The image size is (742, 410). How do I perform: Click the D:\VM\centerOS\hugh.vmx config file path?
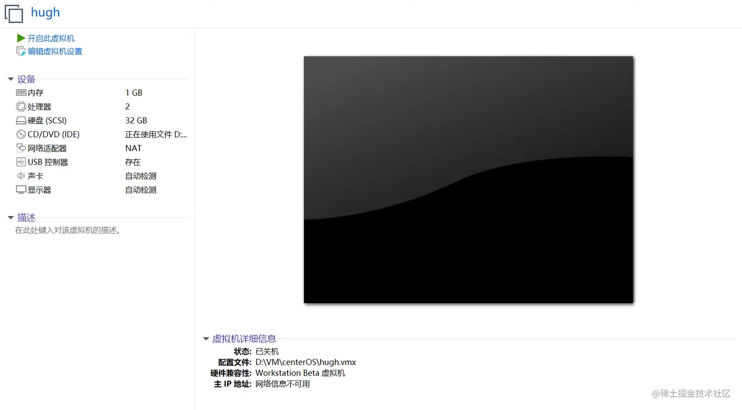pos(305,362)
